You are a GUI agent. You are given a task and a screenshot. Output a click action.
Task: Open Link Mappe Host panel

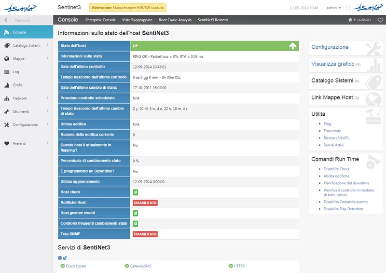(345, 98)
